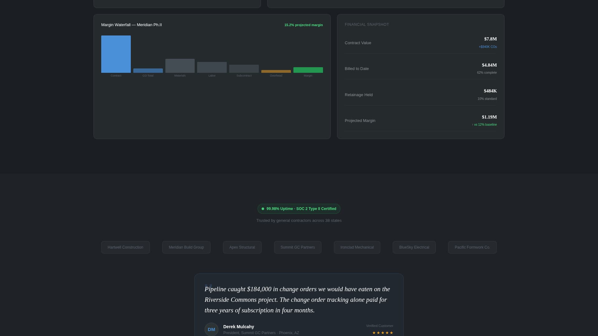Click the 99.98% Uptime SOC 2 badge
Image resolution: width=598 pixels, height=336 pixels.
coord(299,209)
